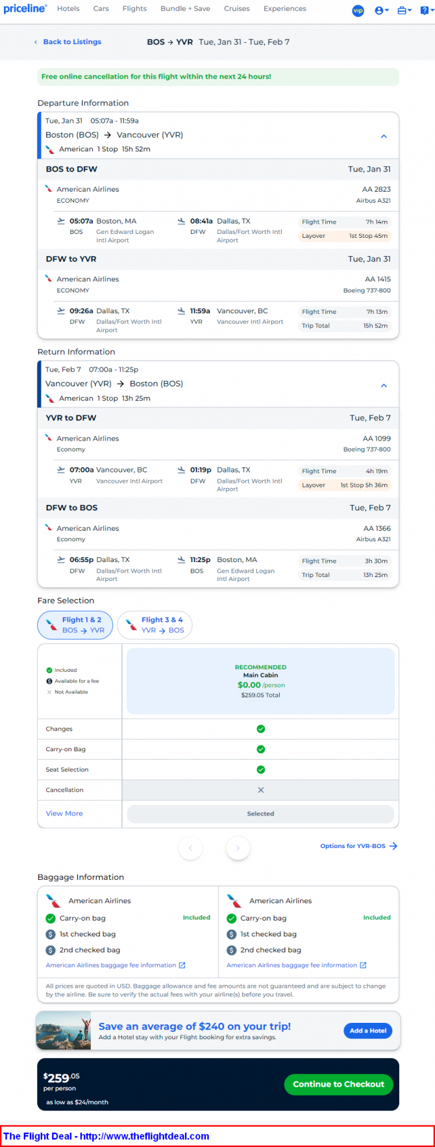Click the priceline logo

coord(25,8)
